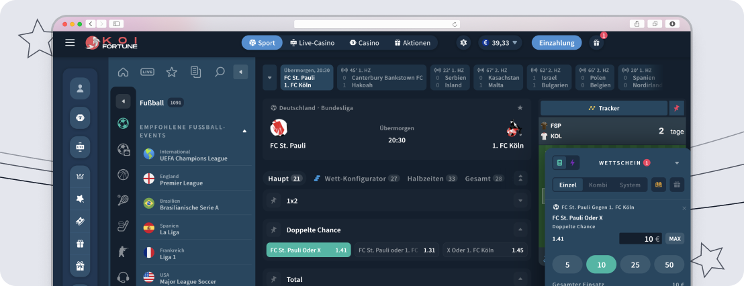Open the Wett-Konfigurator market tab
Image resolution: width=744 pixels, height=286 pixels.
pyautogui.click(x=357, y=179)
